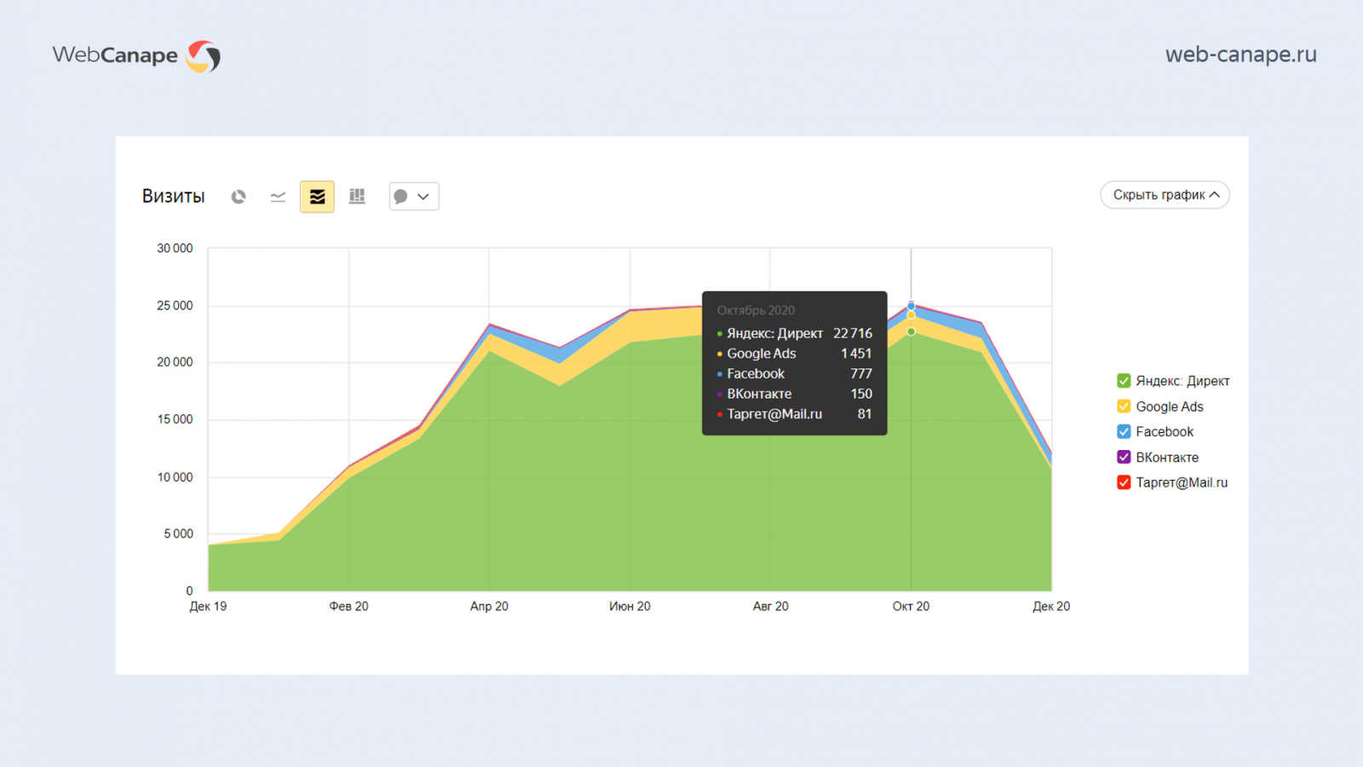The width and height of the screenshot is (1363, 767).
Task: Select the stacked area chart icon
Action: [x=317, y=197]
